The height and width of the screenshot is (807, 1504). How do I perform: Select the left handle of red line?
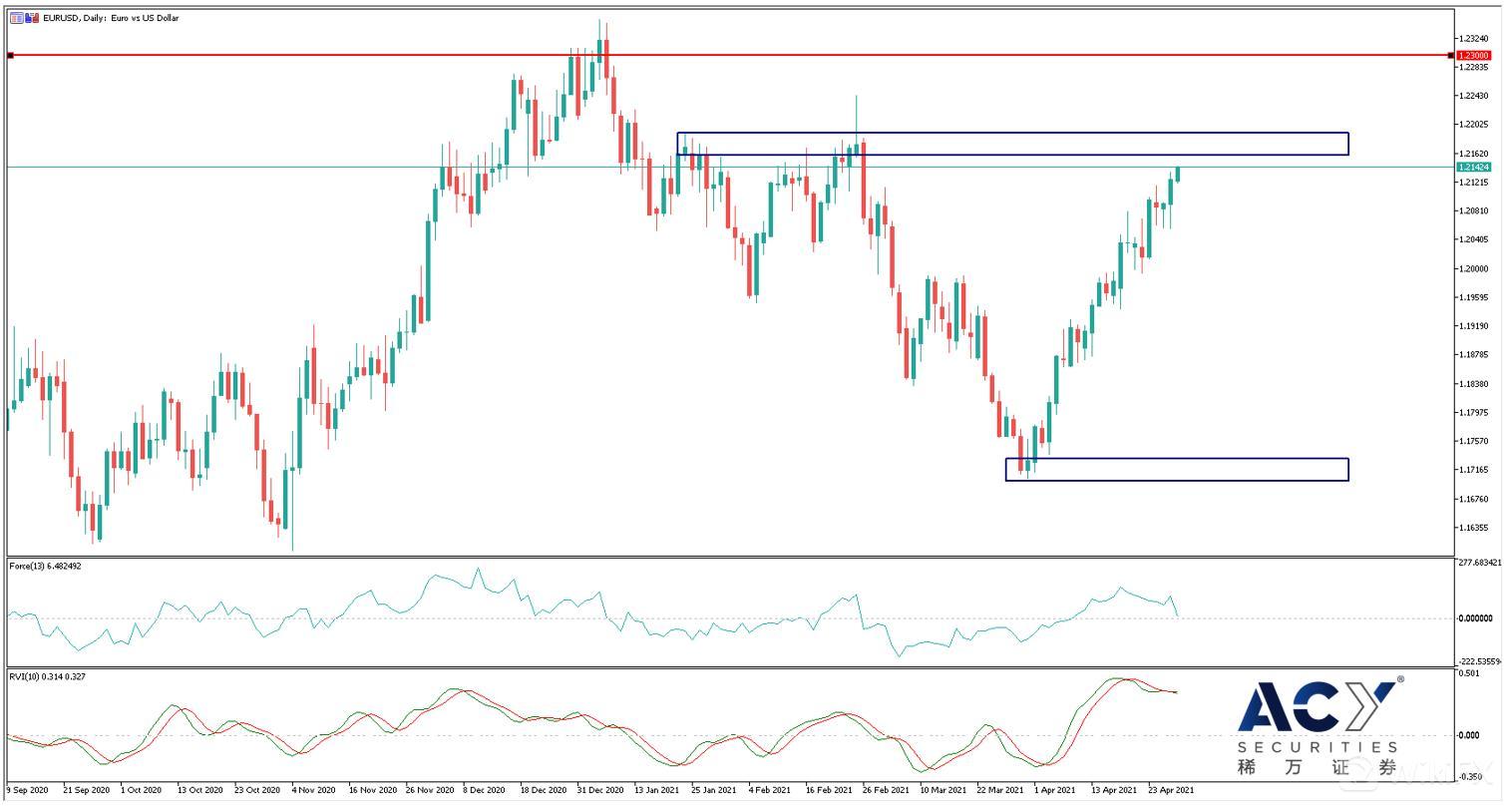pyautogui.click(x=10, y=55)
